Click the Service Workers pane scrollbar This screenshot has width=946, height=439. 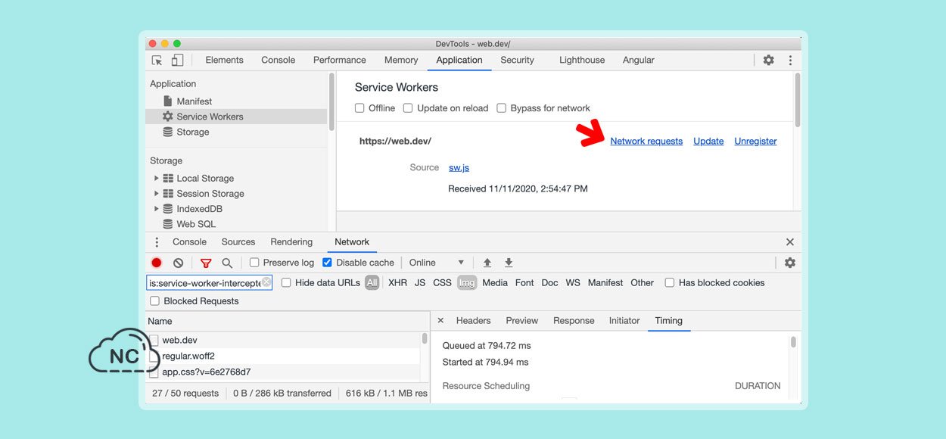pyautogui.click(x=797, y=98)
